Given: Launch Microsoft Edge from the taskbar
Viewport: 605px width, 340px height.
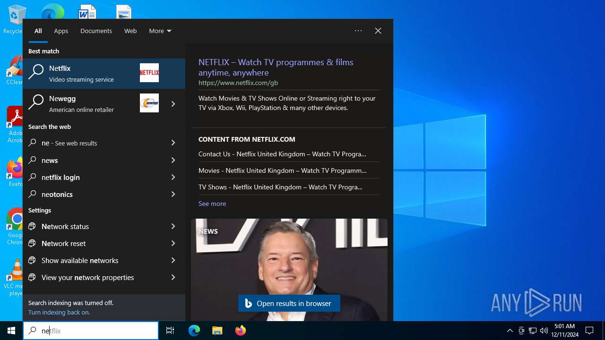Looking at the screenshot, I should [x=194, y=331].
